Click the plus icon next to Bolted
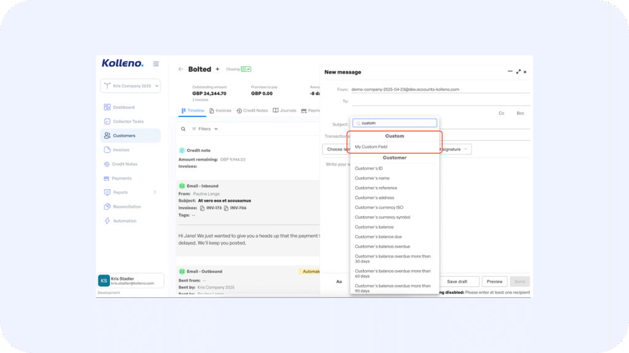 217,69
